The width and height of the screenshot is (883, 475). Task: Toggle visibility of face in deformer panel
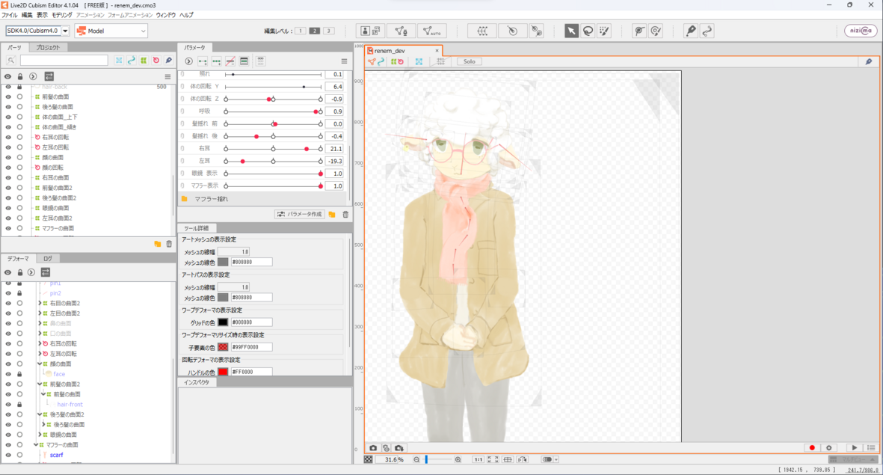tap(8, 374)
